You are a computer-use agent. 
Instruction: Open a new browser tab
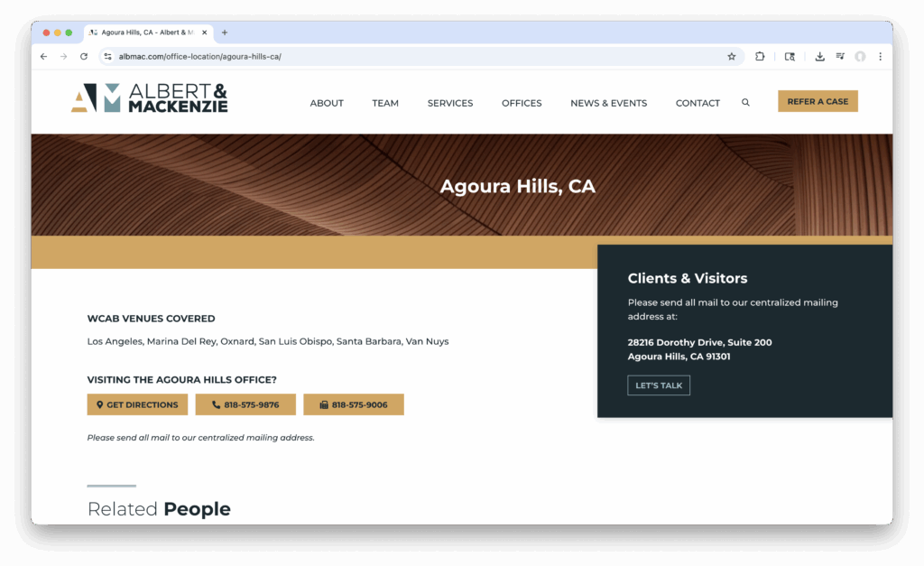[225, 32]
